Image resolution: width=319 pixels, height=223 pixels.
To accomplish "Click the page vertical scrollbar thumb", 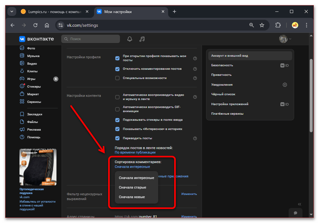I will (311, 96).
